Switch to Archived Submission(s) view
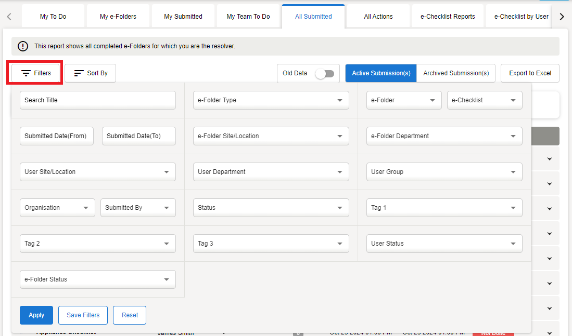The width and height of the screenshot is (572, 336). pyautogui.click(x=456, y=73)
